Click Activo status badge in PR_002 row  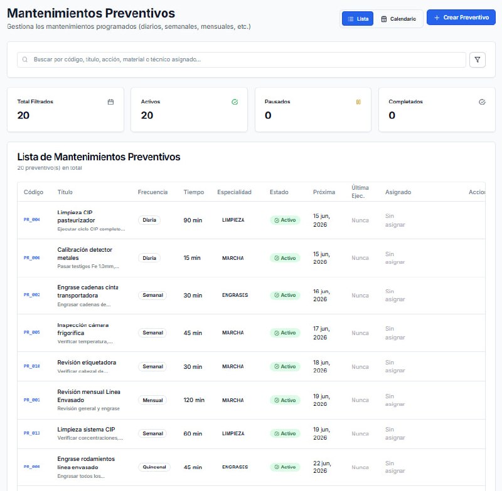(285, 295)
